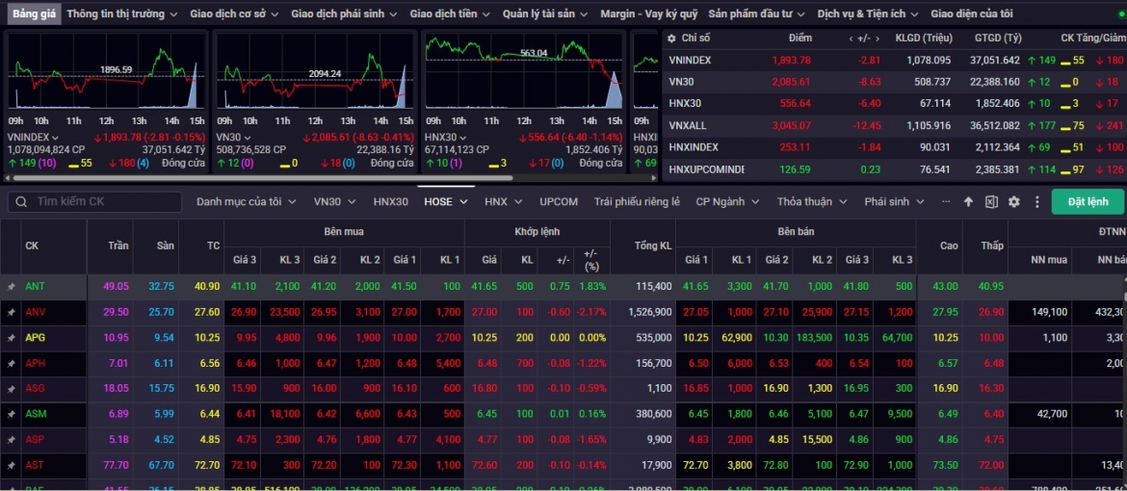Open Margin - Vay ký quỹ menu item

pos(649,13)
